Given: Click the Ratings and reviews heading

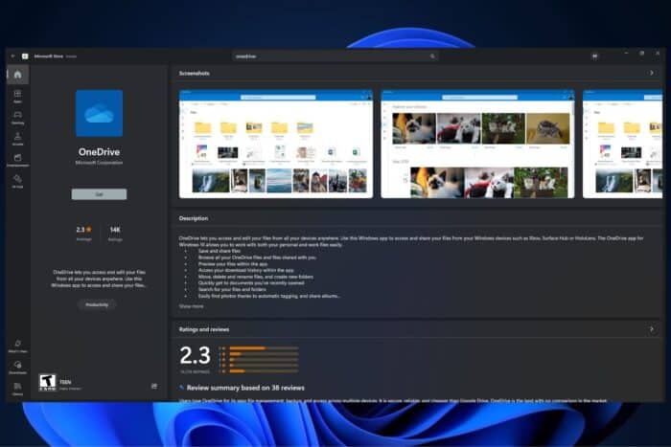Looking at the screenshot, I should 204,329.
